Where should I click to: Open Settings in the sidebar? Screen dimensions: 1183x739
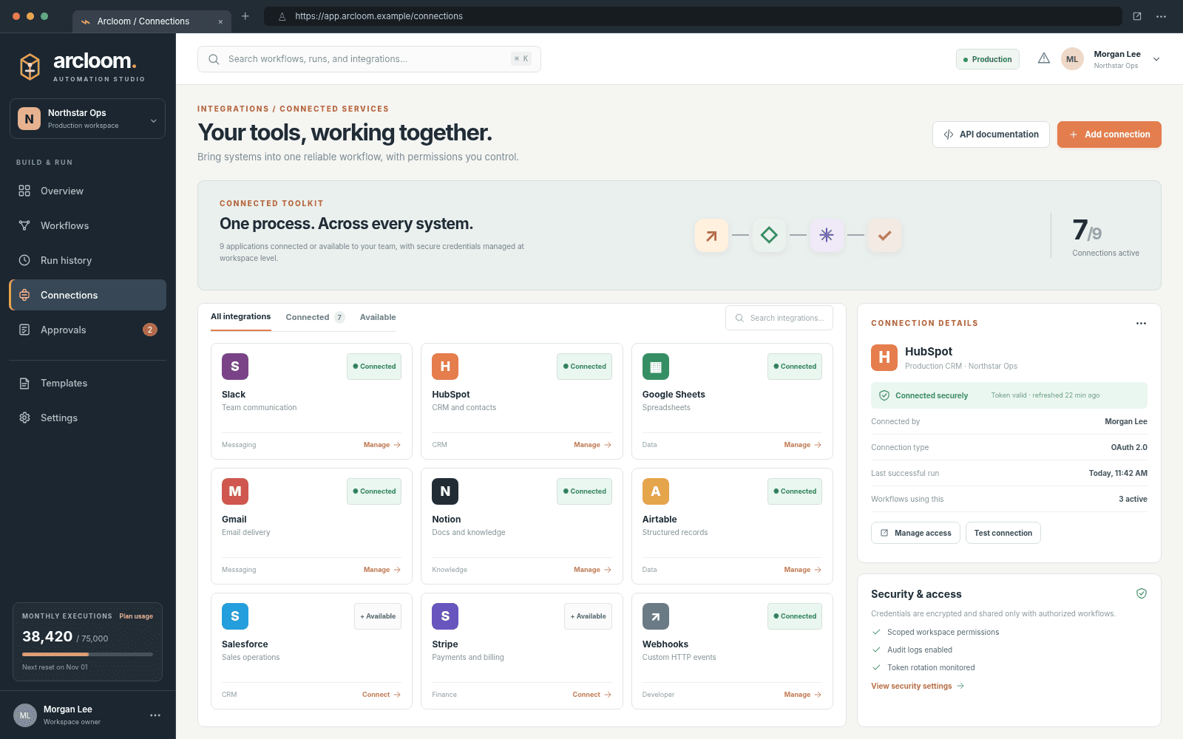pos(87,418)
